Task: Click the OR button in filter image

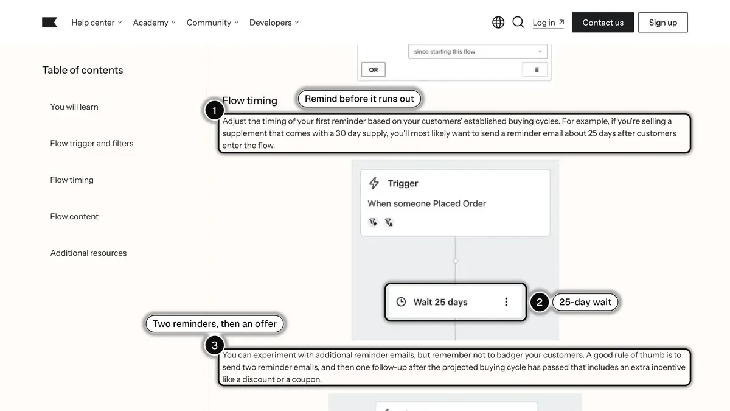Action: [x=374, y=70]
